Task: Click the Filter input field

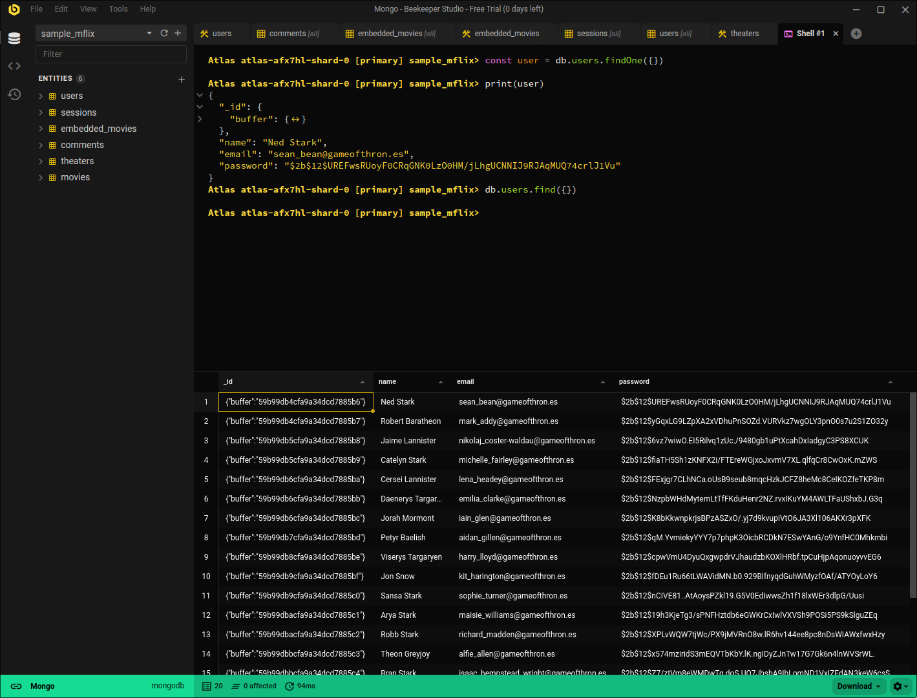Action: pyautogui.click(x=111, y=54)
